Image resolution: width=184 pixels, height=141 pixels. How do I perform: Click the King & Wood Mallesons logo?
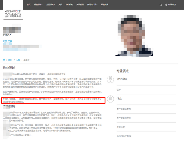13,14
